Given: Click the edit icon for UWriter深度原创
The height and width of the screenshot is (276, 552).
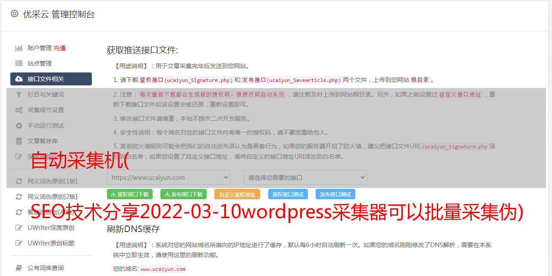Looking at the screenshot, I should click(19, 228).
